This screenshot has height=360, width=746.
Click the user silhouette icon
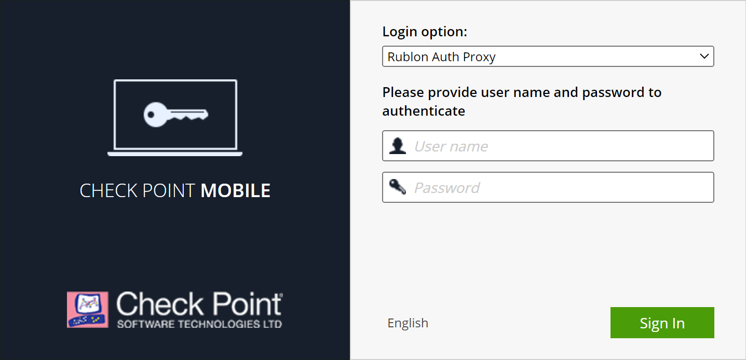coord(398,146)
